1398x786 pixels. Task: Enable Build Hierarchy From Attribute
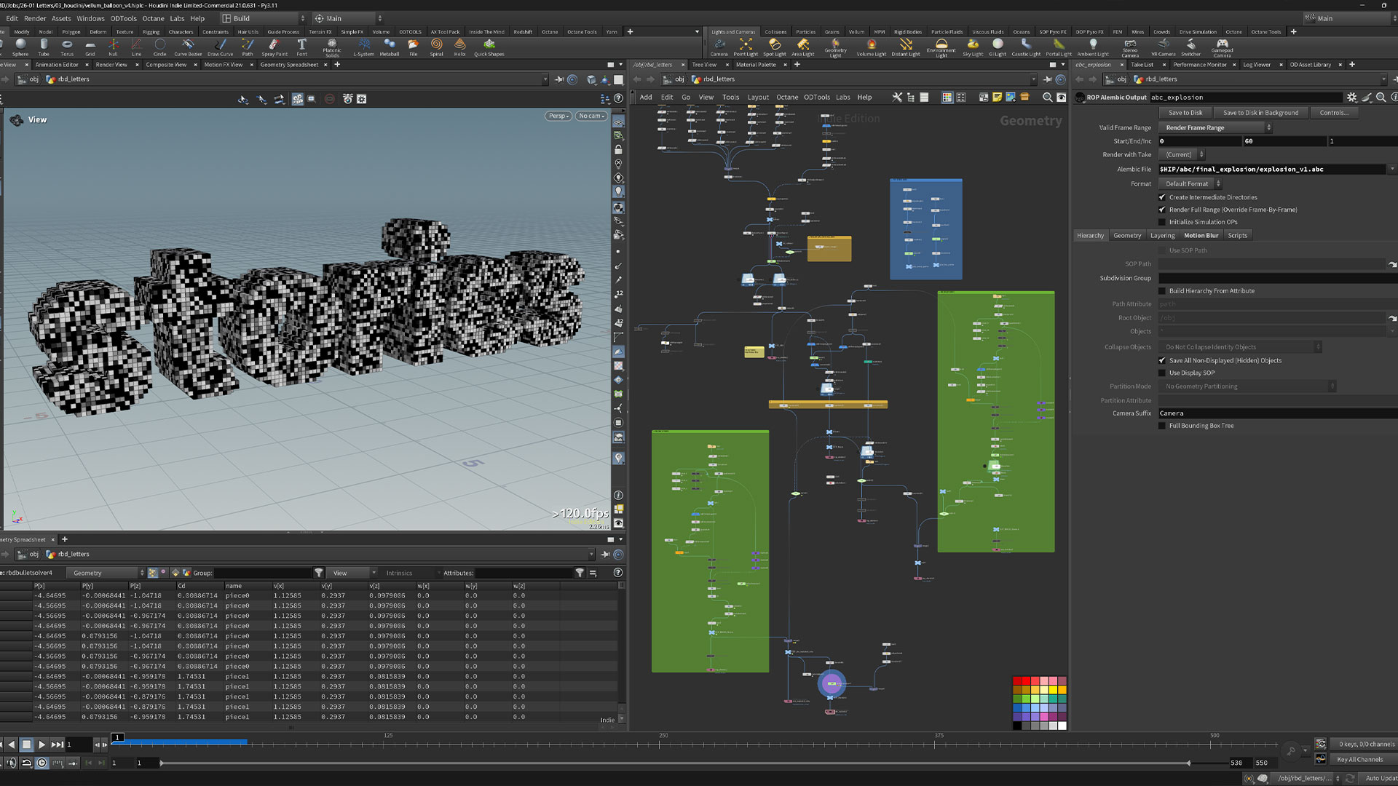[x=1162, y=291]
